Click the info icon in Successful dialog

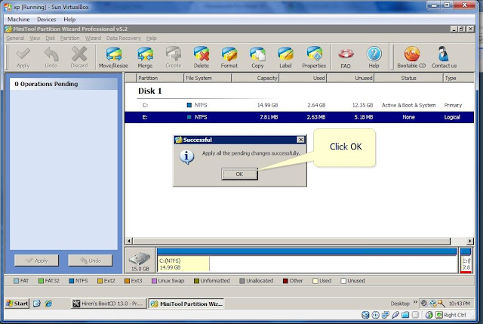tap(186, 157)
